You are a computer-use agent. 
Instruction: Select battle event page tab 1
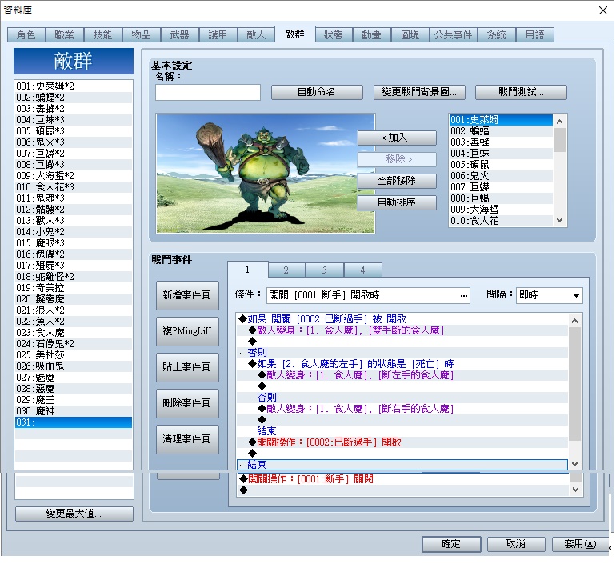tap(247, 270)
